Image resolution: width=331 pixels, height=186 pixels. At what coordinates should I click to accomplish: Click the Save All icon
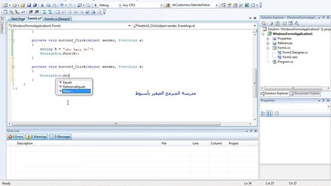[35, 5]
